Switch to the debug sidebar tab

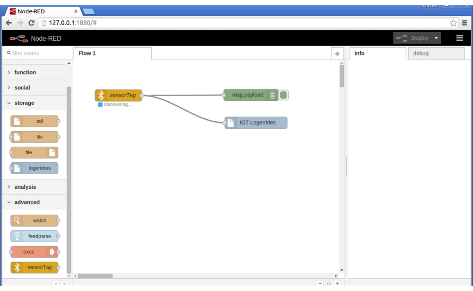tap(421, 53)
